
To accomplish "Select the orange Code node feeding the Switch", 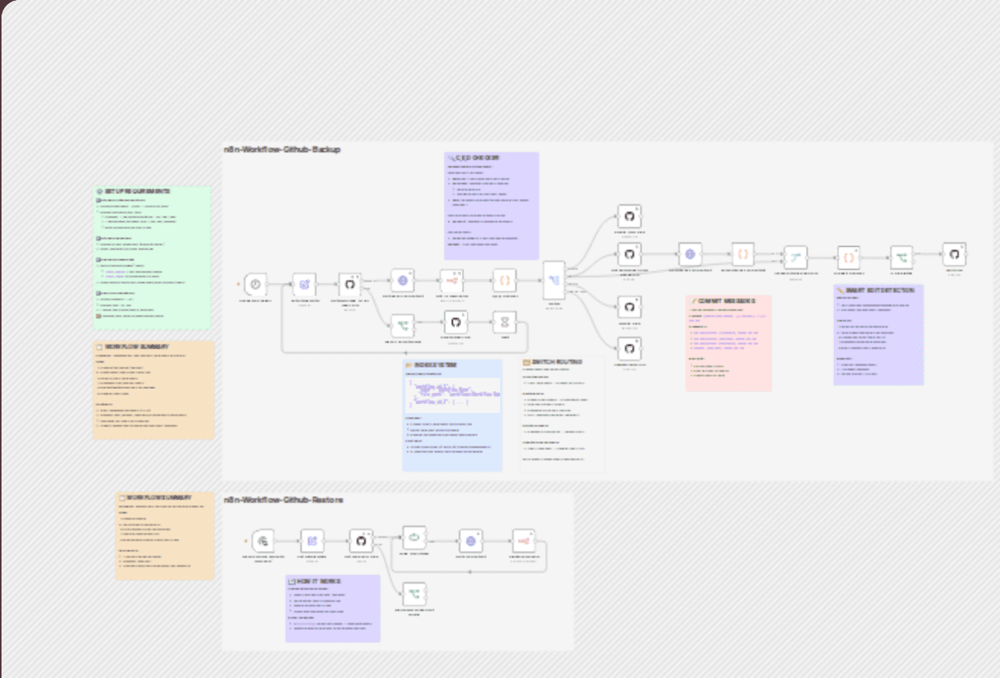I will tap(505, 280).
